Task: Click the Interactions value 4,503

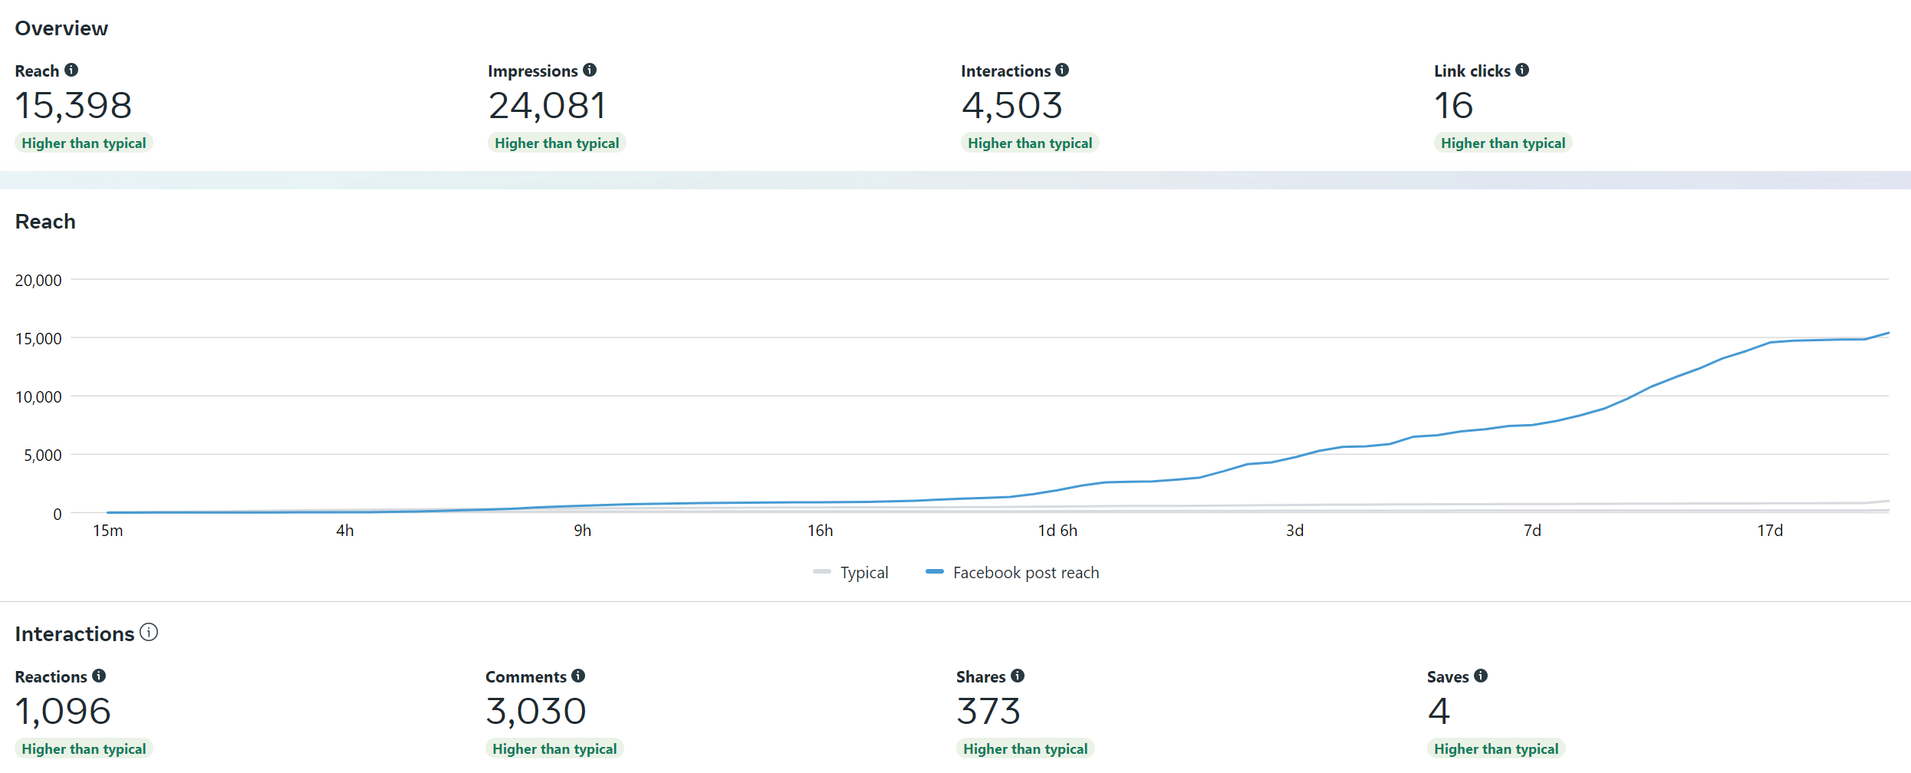Action: 1012,106
